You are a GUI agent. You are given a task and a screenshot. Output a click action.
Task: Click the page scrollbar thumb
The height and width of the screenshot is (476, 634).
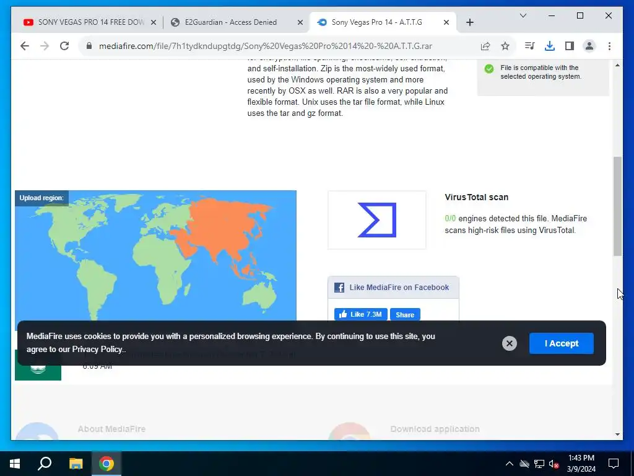pyautogui.click(x=617, y=206)
